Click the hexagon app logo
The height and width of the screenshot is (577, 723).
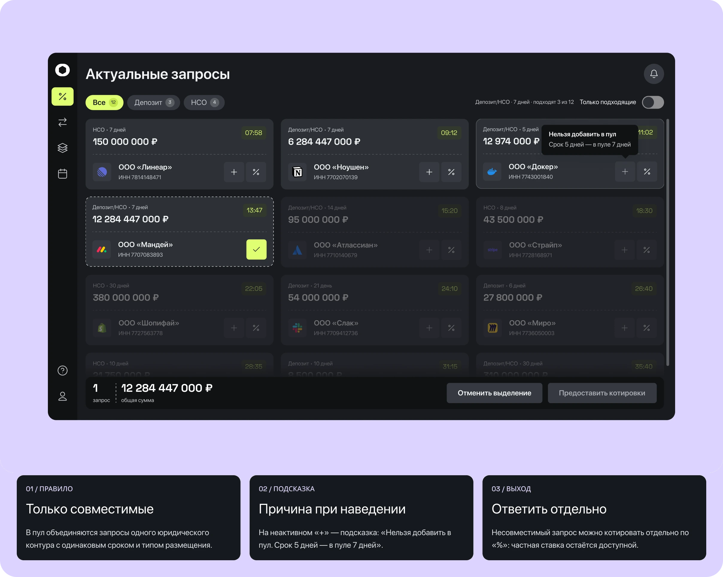click(x=62, y=70)
